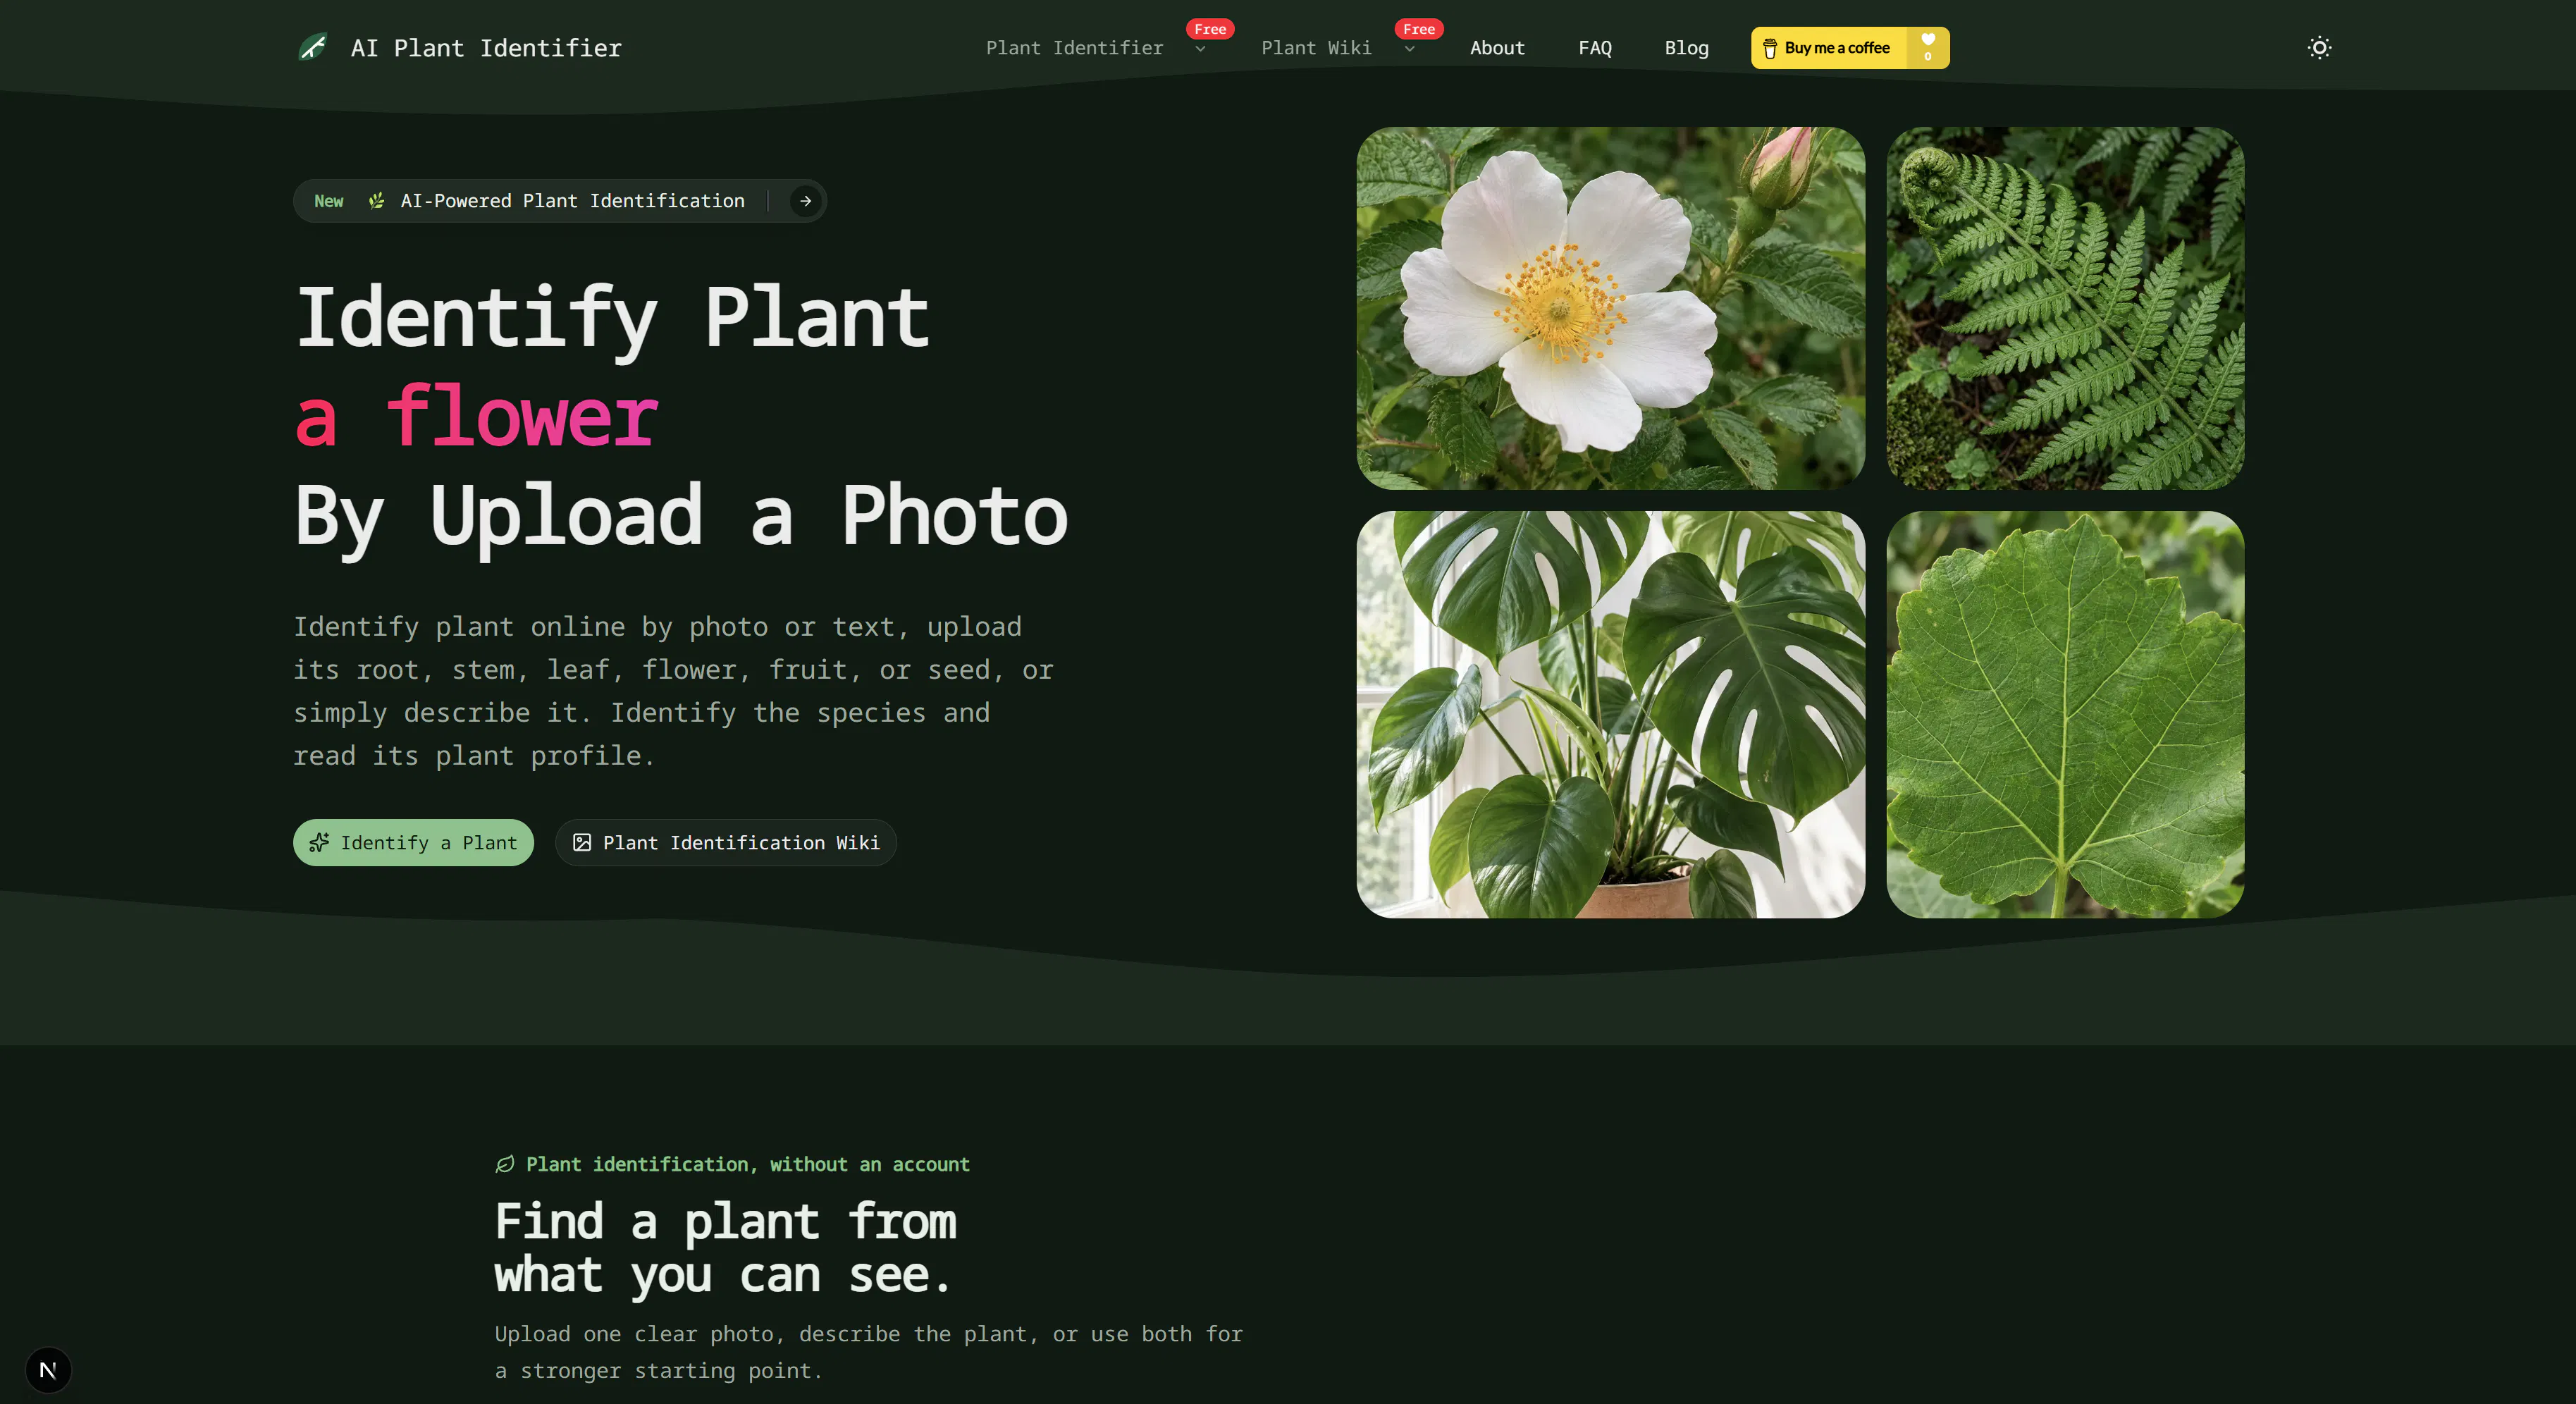The width and height of the screenshot is (2576, 1404).
Task: Click the Free badge over Plant Wiki
Action: pyautogui.click(x=1419, y=29)
